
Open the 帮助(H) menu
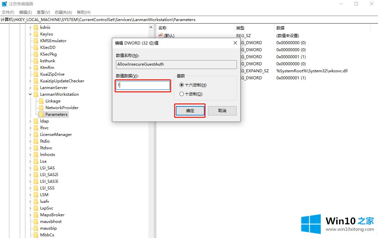pos(84,12)
